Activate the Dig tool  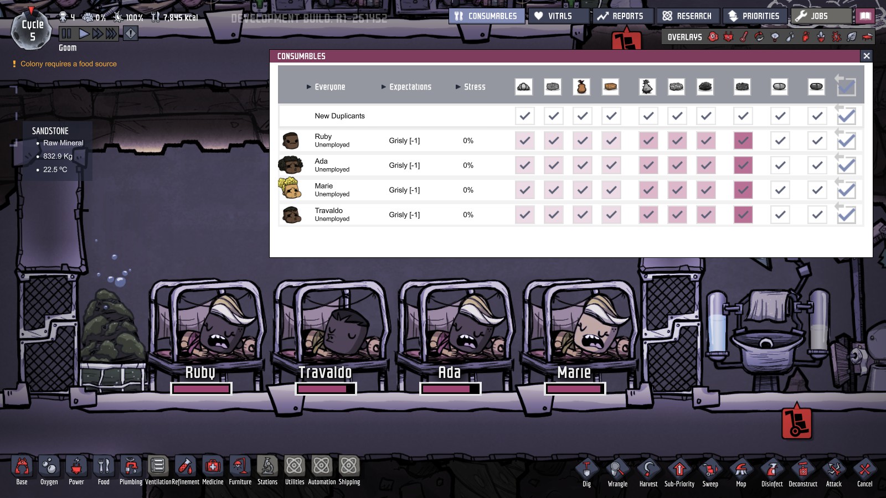(x=587, y=473)
